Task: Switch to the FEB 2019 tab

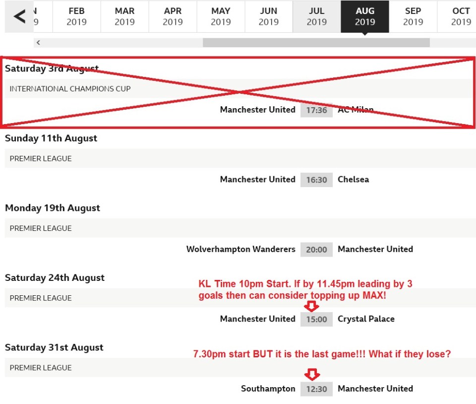Action: click(76, 16)
